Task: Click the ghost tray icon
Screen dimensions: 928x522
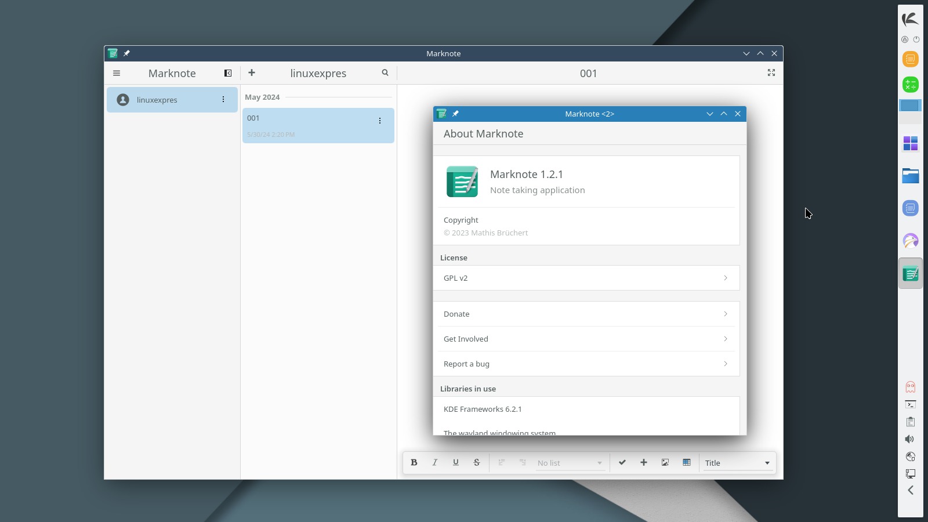Action: click(911, 387)
